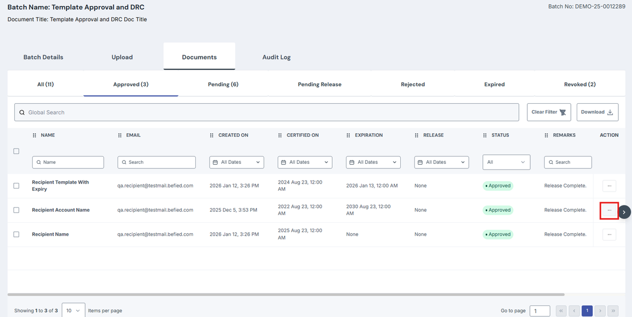Click drag-handle icon beside STATUS column
Screen dimensions: 632x317
coord(485,135)
